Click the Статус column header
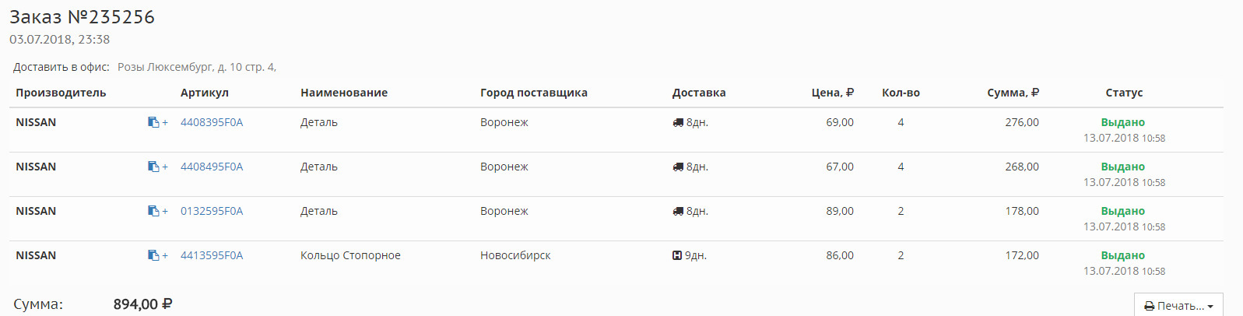Viewport: 1243px width, 316px height. pyautogui.click(x=1124, y=93)
